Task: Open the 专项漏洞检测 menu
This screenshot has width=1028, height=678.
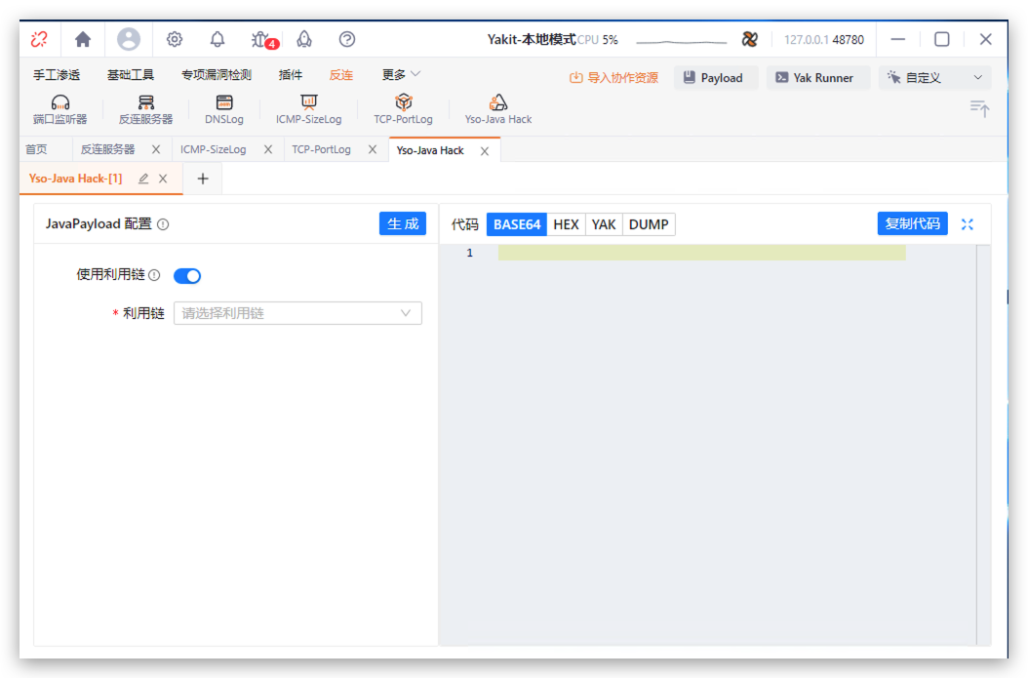Action: coord(216,75)
